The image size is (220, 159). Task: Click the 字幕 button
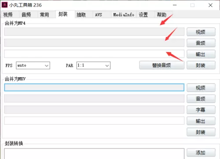click(201, 110)
